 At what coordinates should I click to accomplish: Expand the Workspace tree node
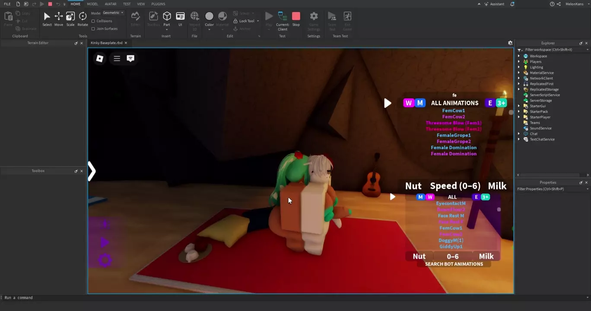(519, 56)
